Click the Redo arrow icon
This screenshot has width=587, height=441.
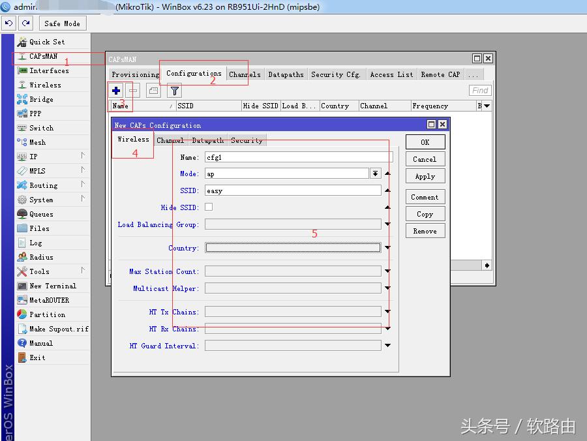pos(26,23)
